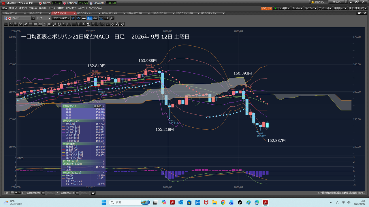
Task: Expand the 表示・環境設定 dropdown
Action: click(x=358, y=8)
